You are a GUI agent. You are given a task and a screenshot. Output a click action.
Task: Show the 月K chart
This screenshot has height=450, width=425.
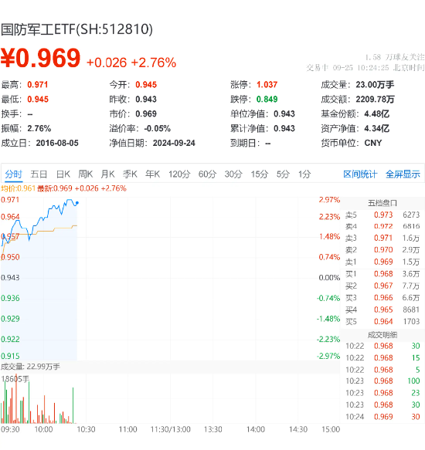(x=107, y=174)
